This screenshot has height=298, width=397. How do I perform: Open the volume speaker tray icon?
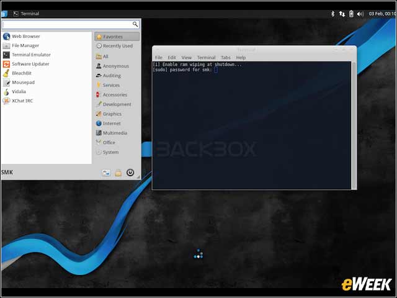pos(360,14)
